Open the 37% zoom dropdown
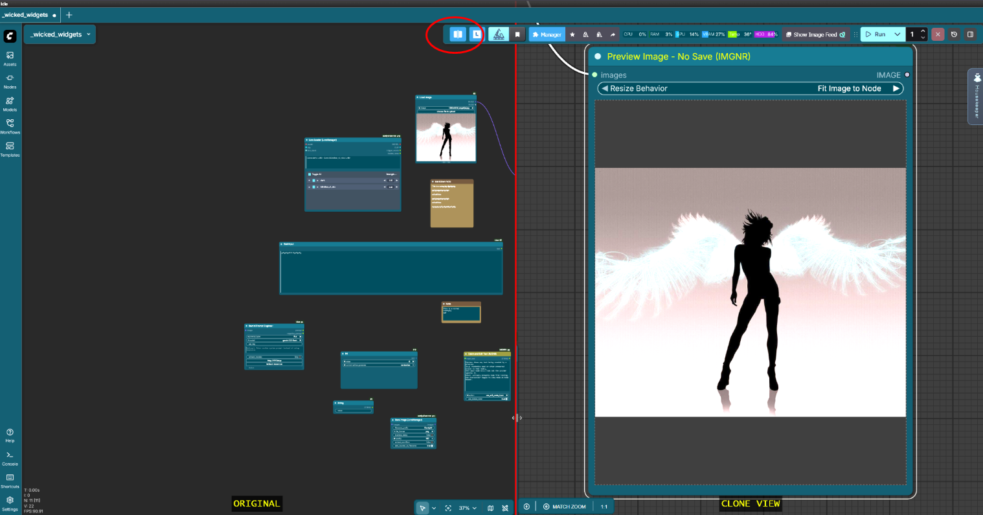 [x=468, y=508]
